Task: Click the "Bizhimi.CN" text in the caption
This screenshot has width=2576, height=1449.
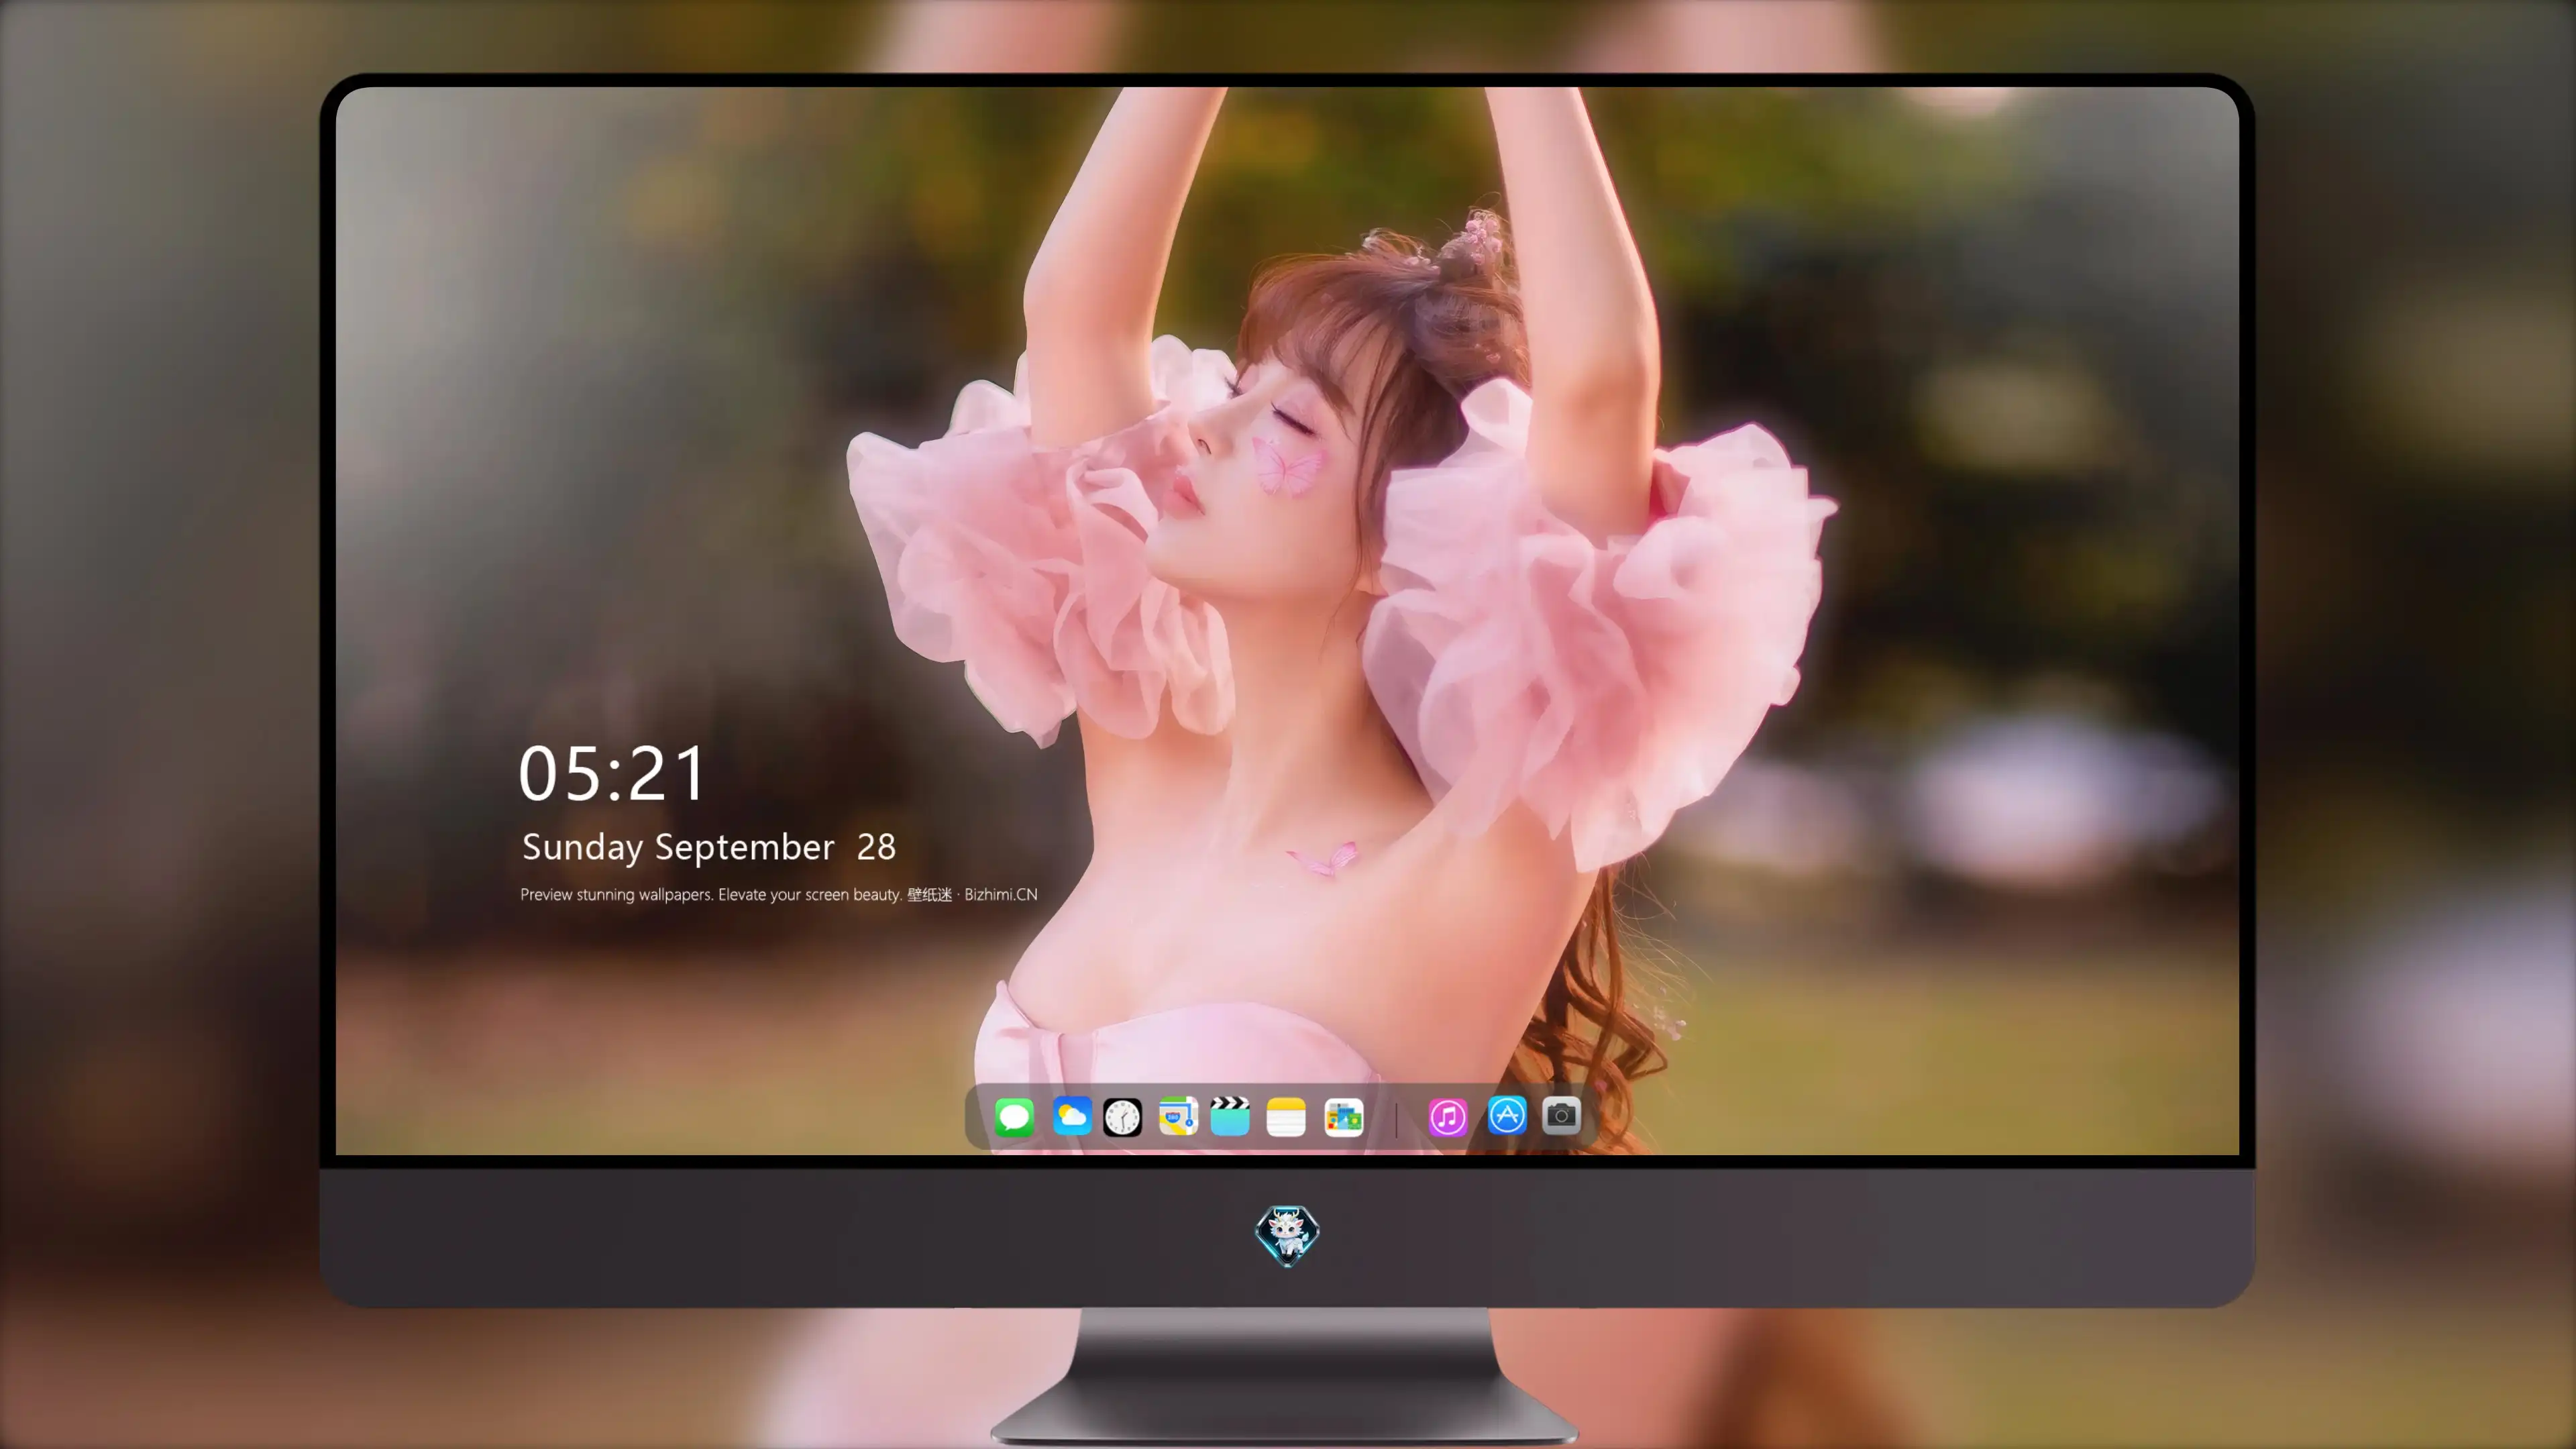Action: (1001, 894)
